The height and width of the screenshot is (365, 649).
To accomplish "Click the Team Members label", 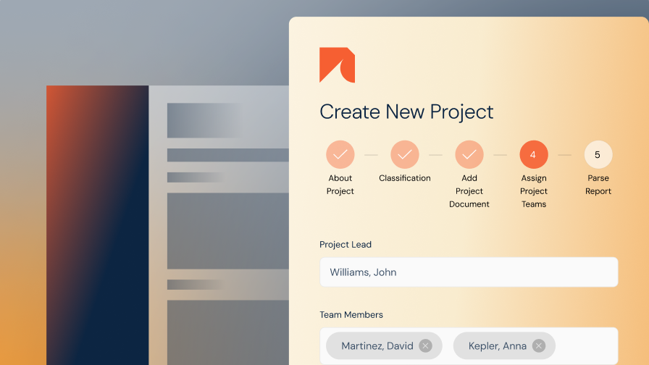I will [351, 315].
